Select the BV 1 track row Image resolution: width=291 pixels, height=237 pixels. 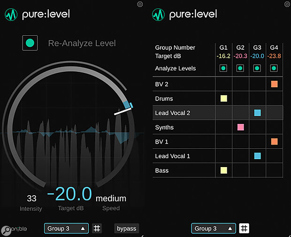pyautogui.click(x=218, y=141)
